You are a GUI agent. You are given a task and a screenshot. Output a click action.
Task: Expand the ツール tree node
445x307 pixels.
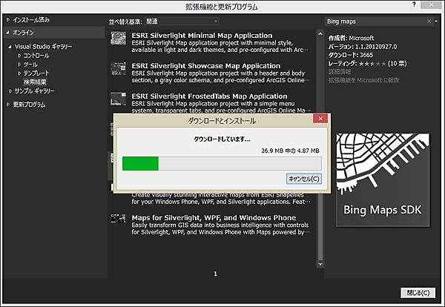click(19, 65)
